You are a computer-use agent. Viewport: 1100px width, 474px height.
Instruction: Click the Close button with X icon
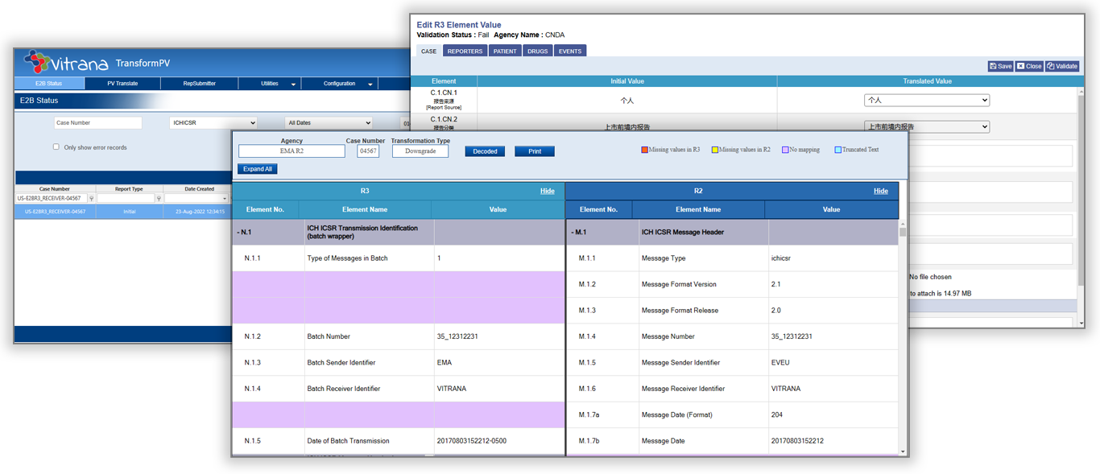[x=1029, y=66]
